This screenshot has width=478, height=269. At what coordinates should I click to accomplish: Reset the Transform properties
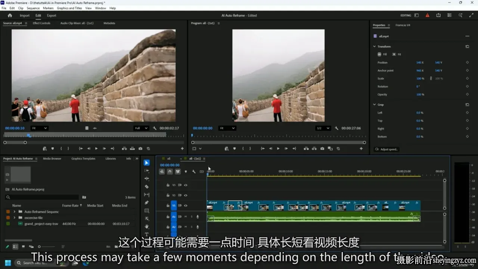point(467,47)
